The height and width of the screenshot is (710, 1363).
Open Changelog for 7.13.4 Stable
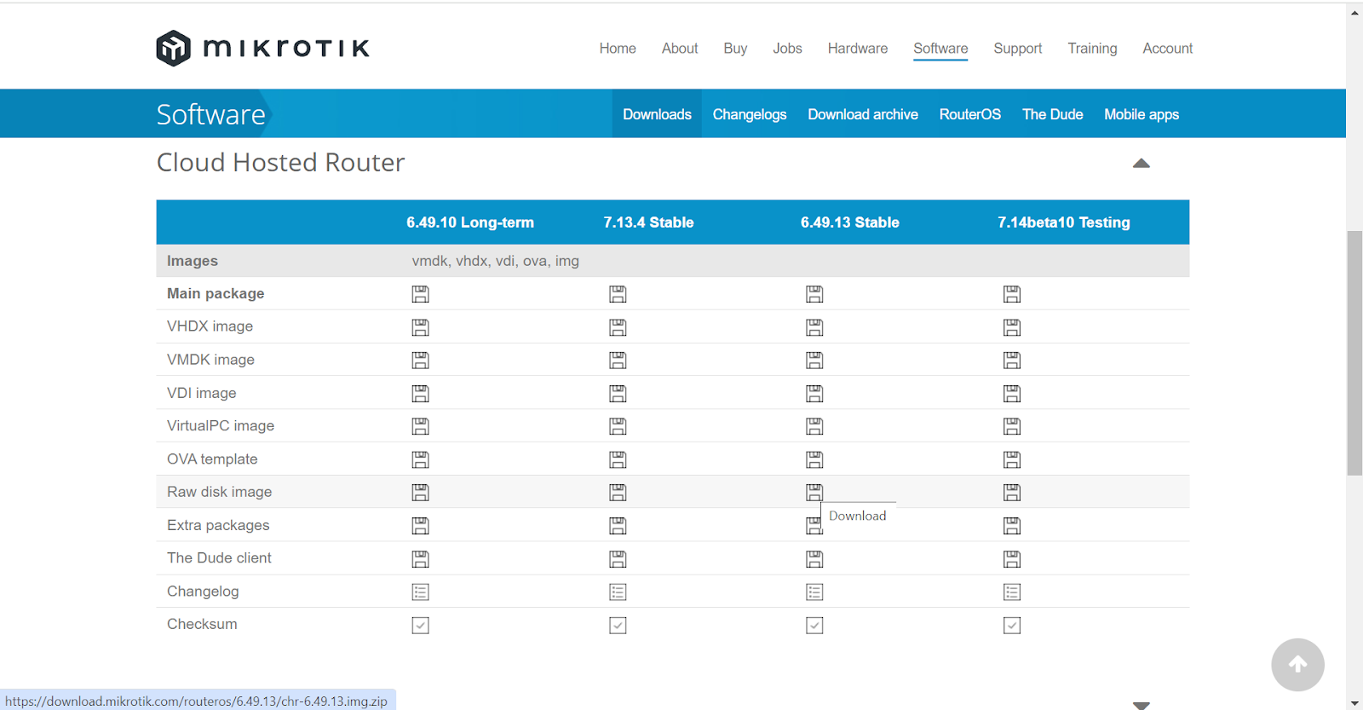[x=618, y=592]
